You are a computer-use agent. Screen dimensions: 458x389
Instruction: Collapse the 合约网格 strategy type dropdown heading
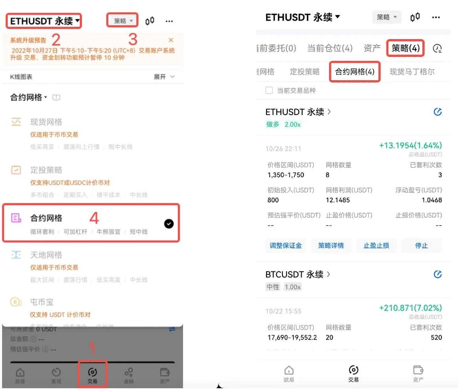tap(28, 97)
